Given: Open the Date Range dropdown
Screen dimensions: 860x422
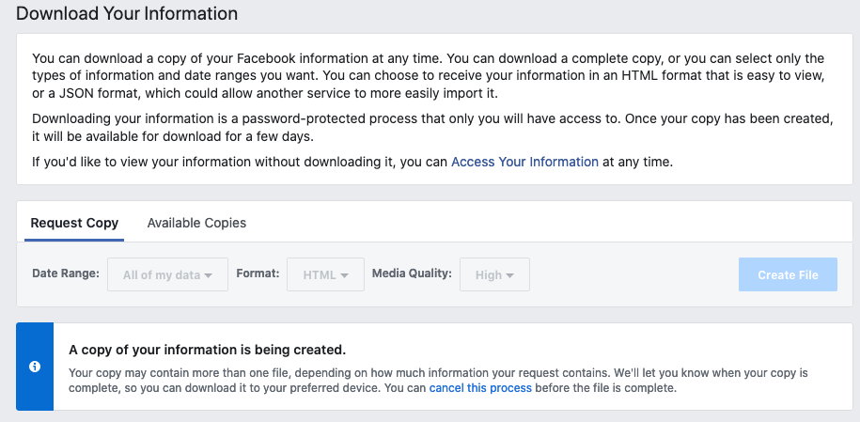Looking at the screenshot, I should [167, 275].
